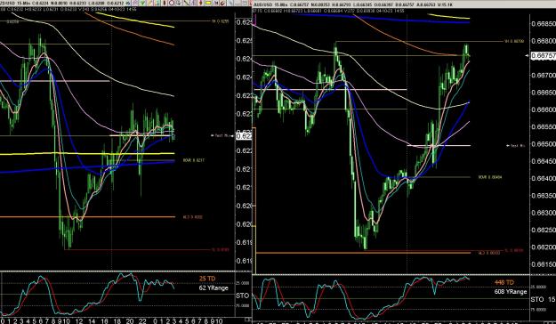Click the STO label of the AUD/USD chart
This screenshot has height=324, width=556.
(537, 299)
